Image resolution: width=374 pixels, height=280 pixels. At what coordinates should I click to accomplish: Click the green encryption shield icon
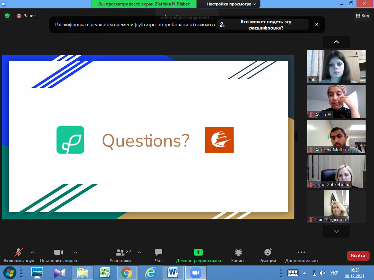[x=7, y=16]
